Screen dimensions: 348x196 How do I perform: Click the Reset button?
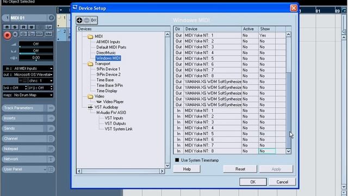240,169
